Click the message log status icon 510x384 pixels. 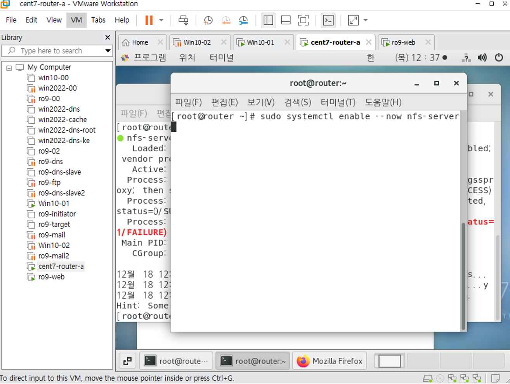[x=495, y=378]
